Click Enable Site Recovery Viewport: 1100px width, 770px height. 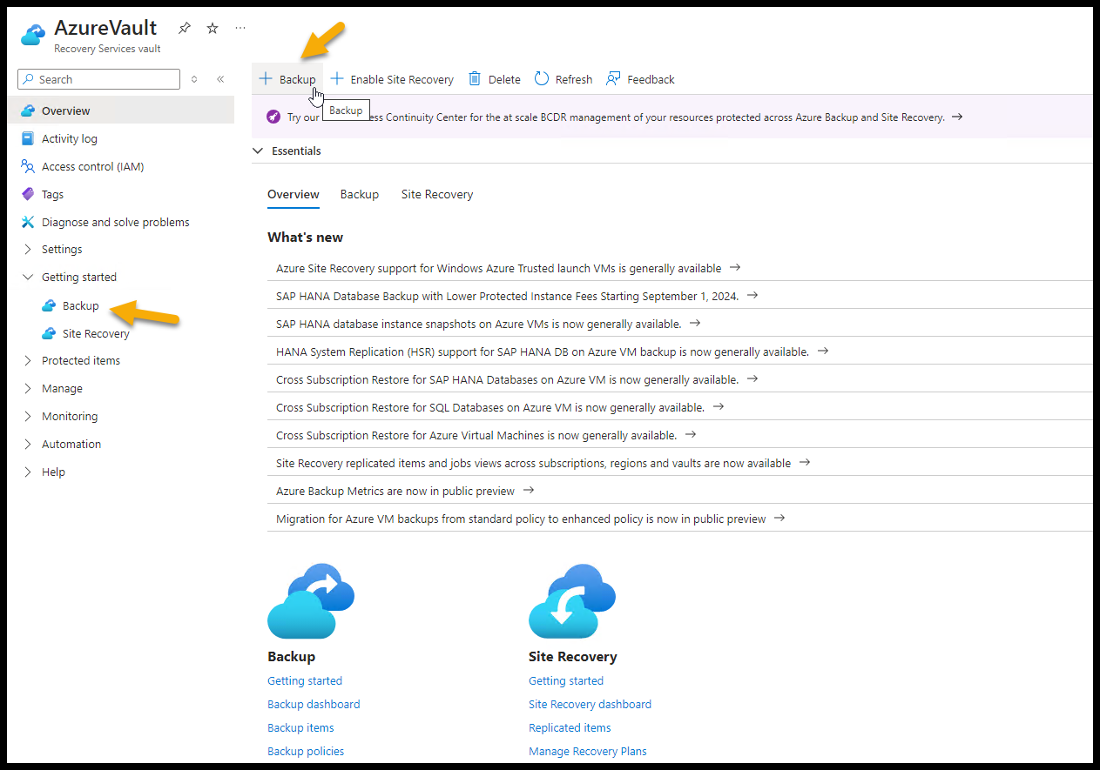pos(392,79)
